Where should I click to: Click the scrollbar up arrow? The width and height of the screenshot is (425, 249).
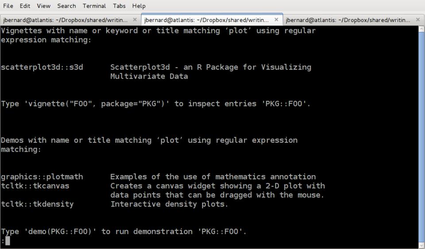[x=421, y=29]
